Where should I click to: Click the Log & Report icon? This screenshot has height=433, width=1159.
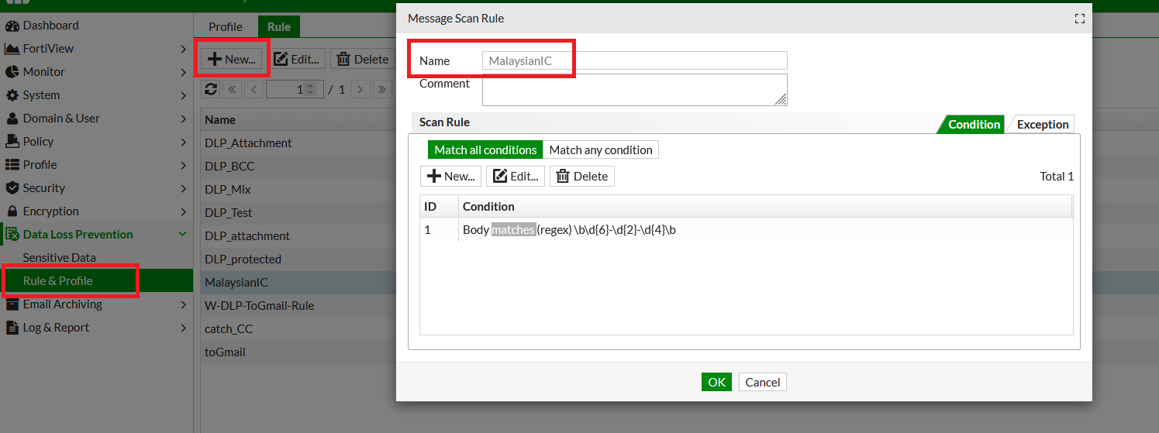tap(12, 328)
